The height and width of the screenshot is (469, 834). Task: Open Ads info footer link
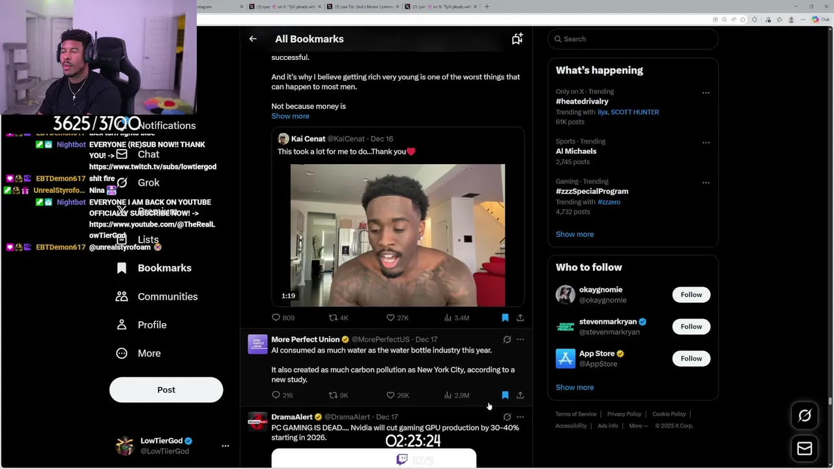click(608, 426)
